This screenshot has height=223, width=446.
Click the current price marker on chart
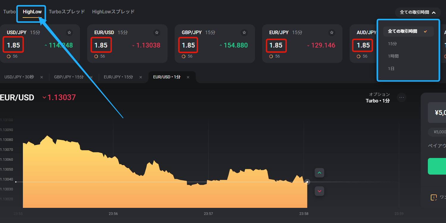click(x=307, y=182)
